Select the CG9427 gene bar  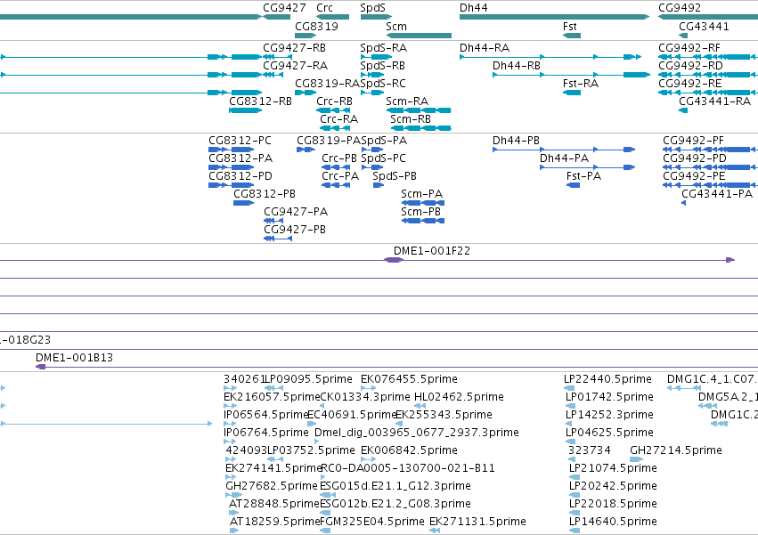pos(276,17)
